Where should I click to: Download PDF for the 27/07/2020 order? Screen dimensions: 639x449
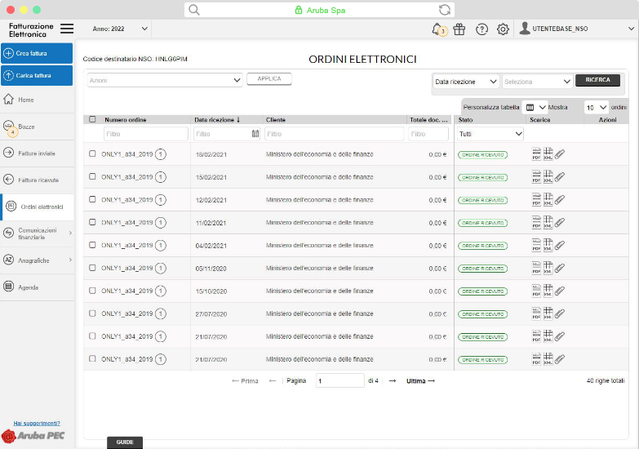pos(536,314)
